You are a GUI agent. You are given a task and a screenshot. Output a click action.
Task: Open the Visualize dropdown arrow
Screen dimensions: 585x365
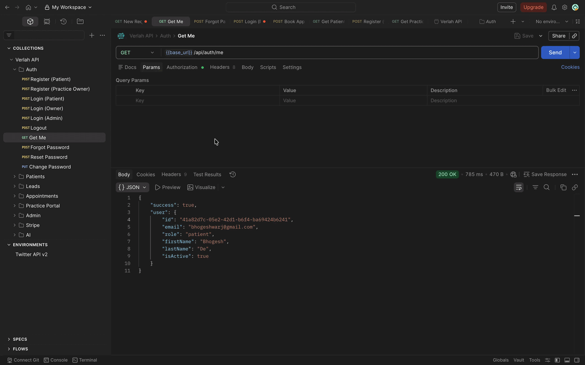223,188
